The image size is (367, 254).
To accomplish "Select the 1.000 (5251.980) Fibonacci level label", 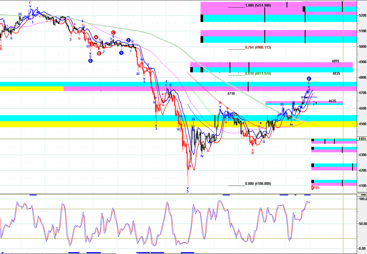I will coord(258,6).
